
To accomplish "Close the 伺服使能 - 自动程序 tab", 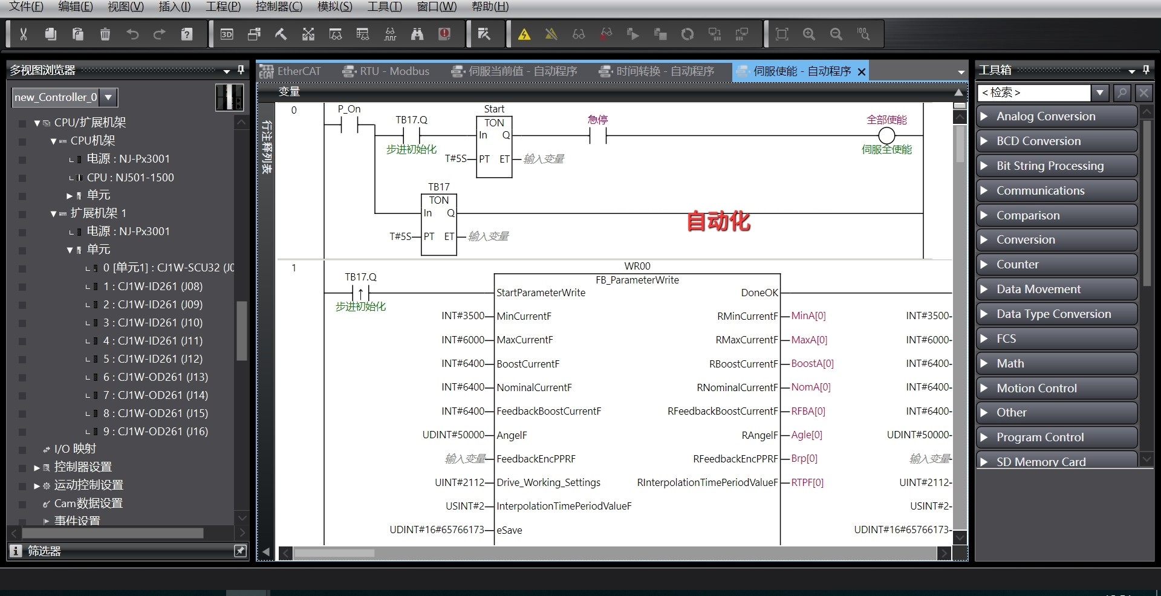I will click(862, 72).
